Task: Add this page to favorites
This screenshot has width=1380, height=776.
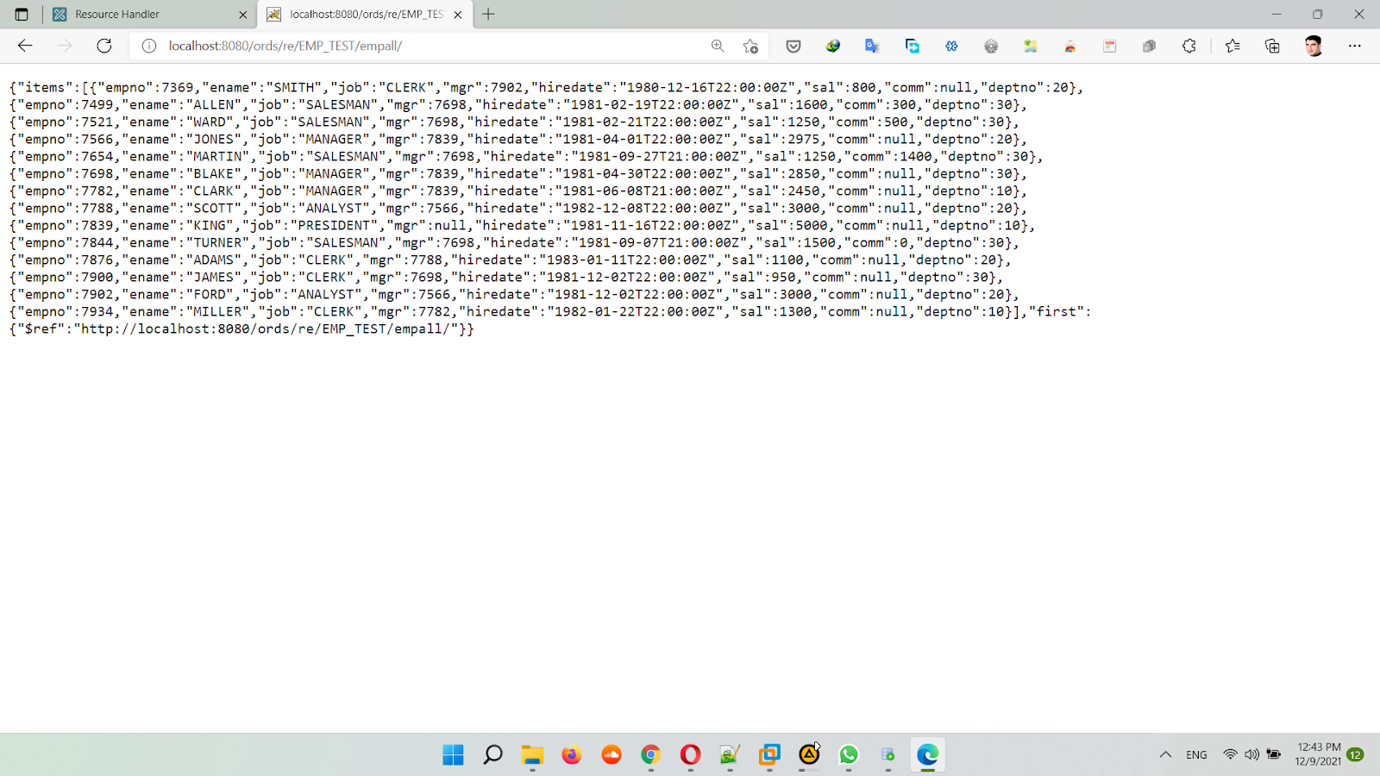Action: click(750, 47)
